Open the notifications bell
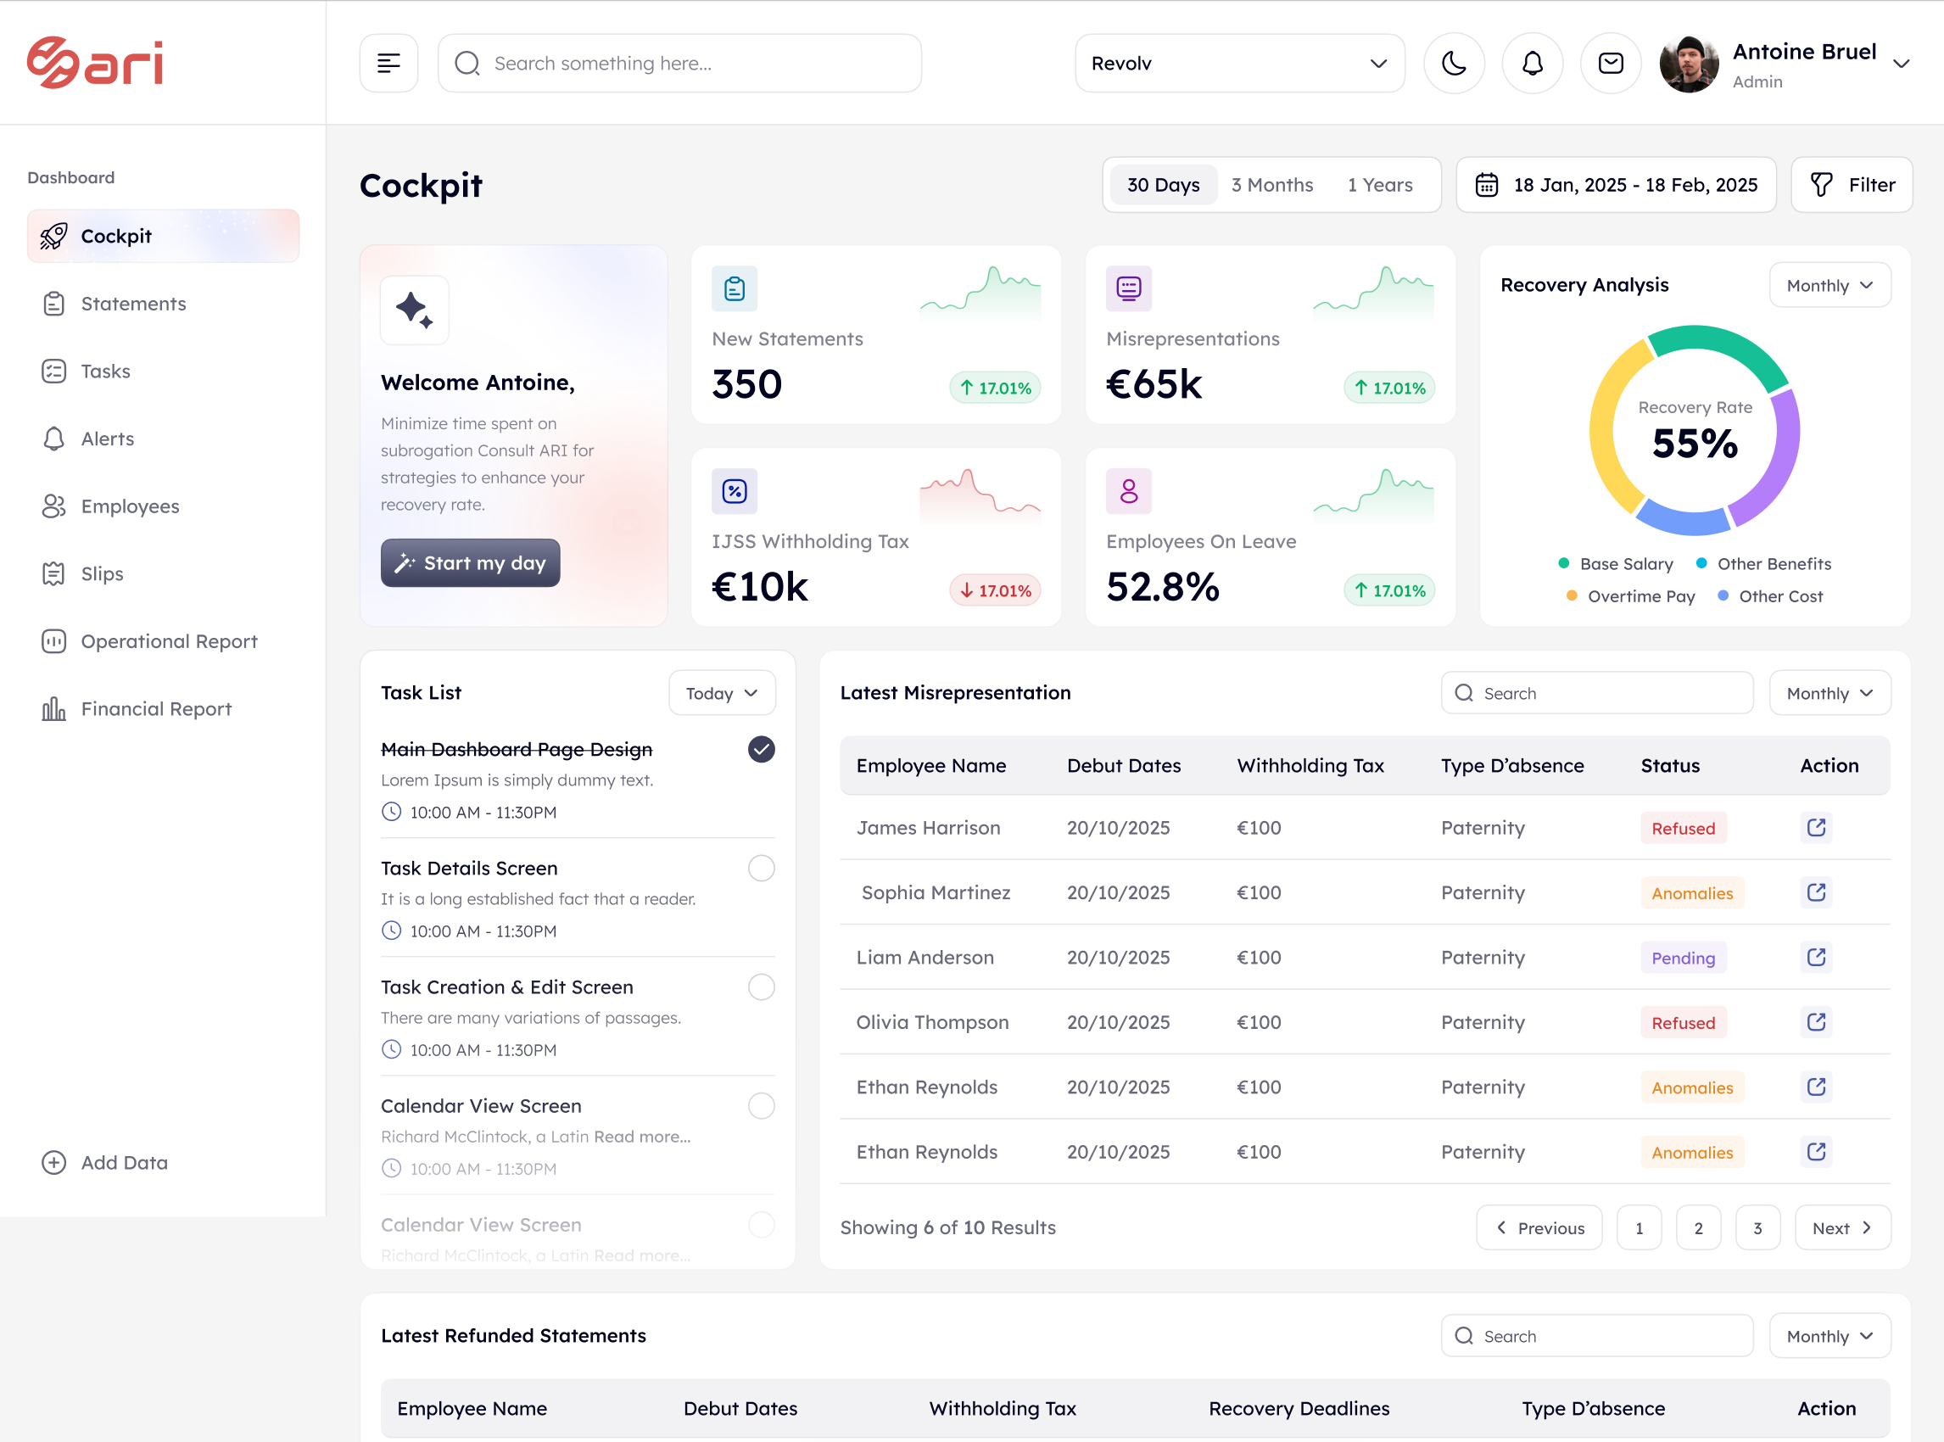The height and width of the screenshot is (1442, 1944). click(x=1532, y=63)
